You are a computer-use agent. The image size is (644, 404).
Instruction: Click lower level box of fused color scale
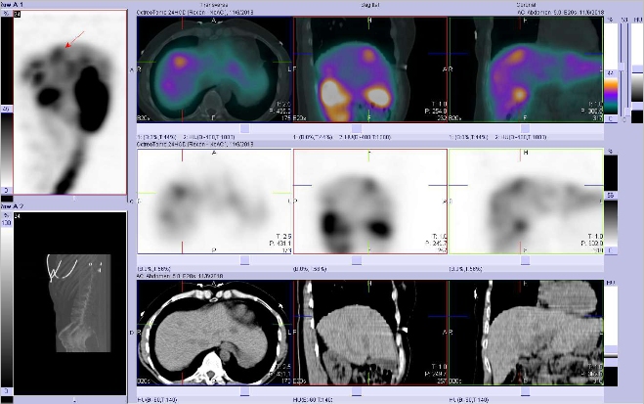pos(611,118)
